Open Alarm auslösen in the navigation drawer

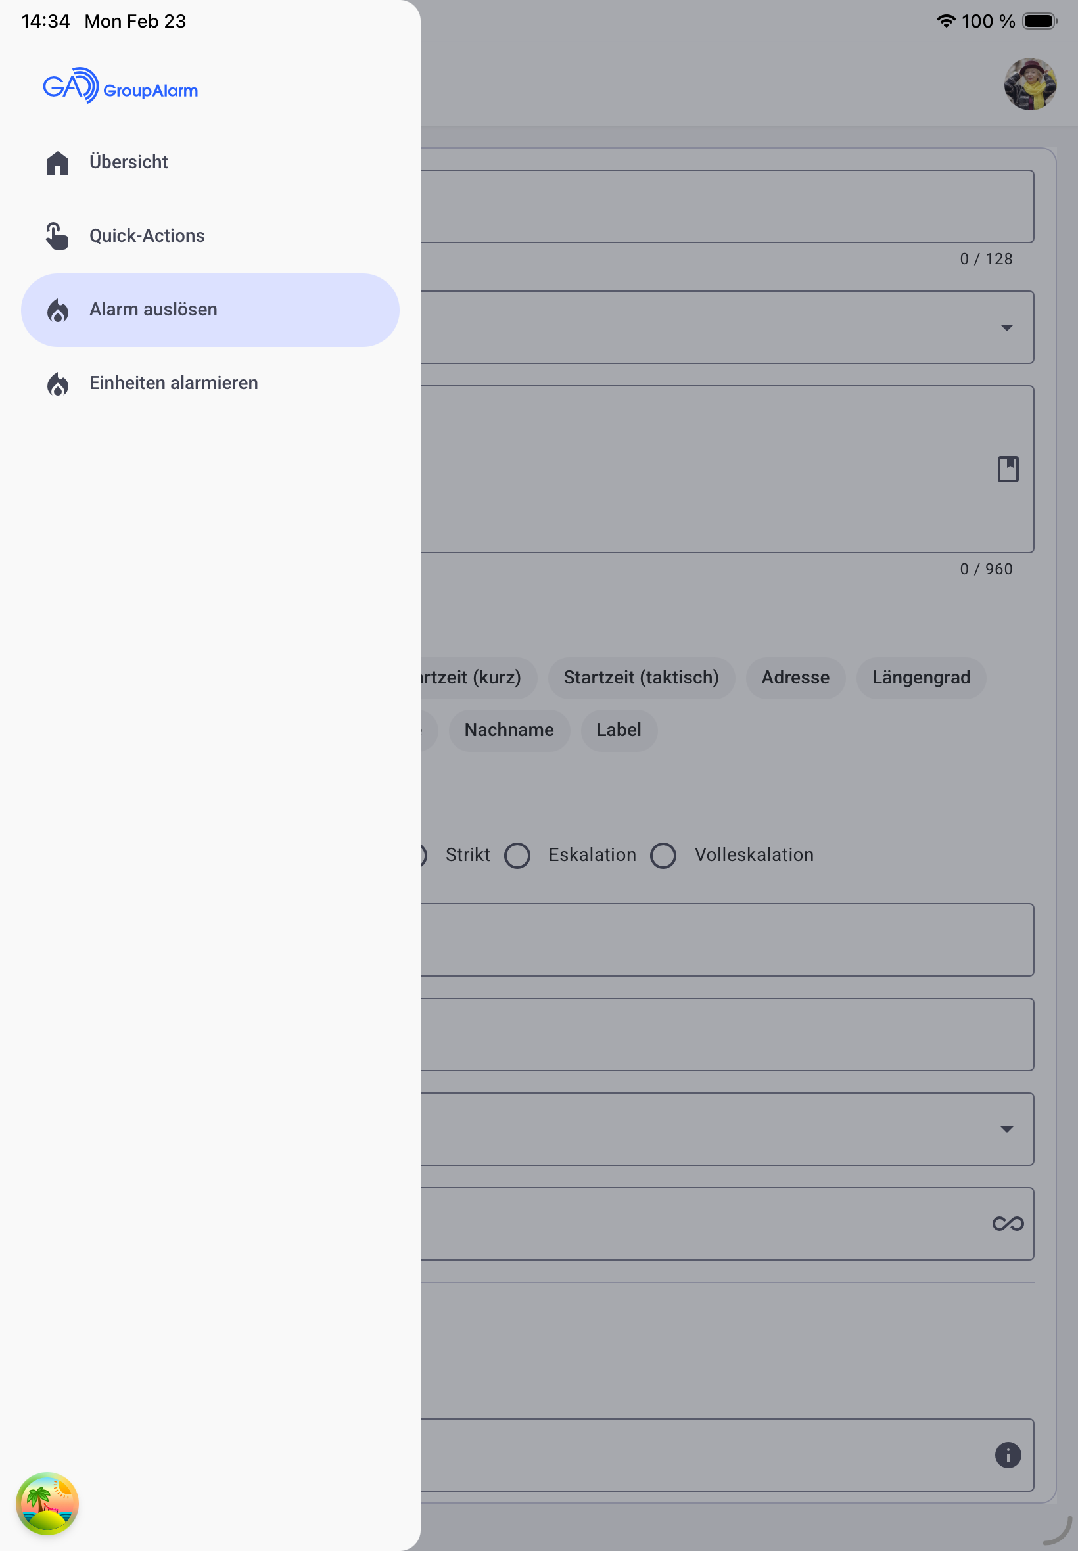pos(210,310)
